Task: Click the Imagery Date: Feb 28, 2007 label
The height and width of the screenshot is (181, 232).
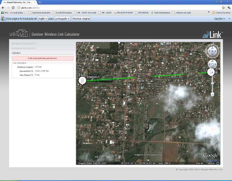Action: click(x=92, y=163)
